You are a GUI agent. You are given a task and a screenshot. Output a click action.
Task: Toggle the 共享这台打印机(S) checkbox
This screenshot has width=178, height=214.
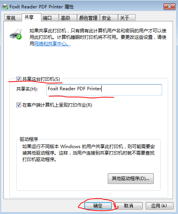pyautogui.click(x=19, y=79)
